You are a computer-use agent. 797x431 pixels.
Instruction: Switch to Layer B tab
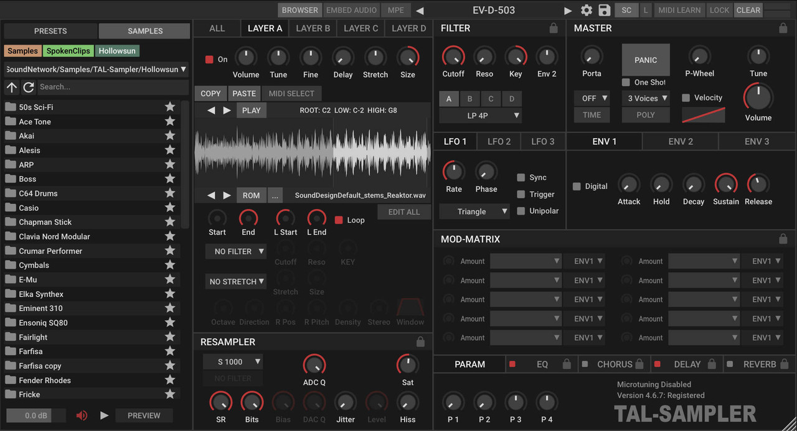(x=313, y=28)
